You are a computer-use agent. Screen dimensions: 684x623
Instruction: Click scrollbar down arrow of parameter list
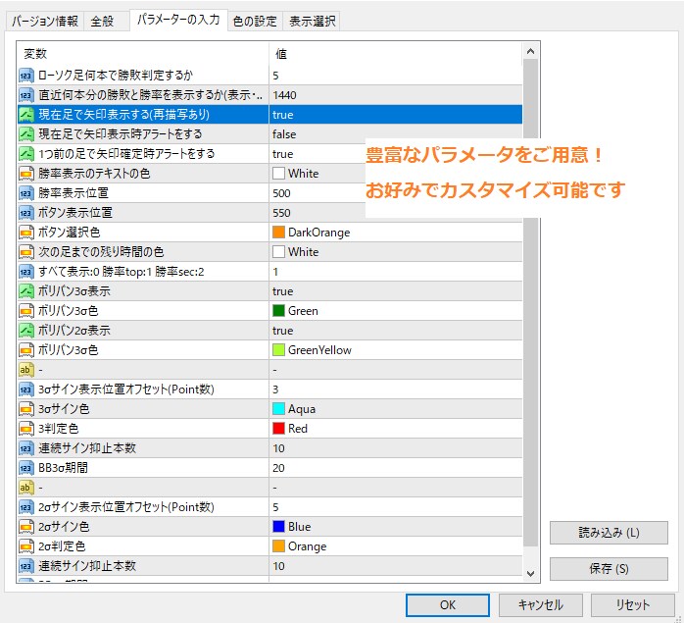coord(530,573)
